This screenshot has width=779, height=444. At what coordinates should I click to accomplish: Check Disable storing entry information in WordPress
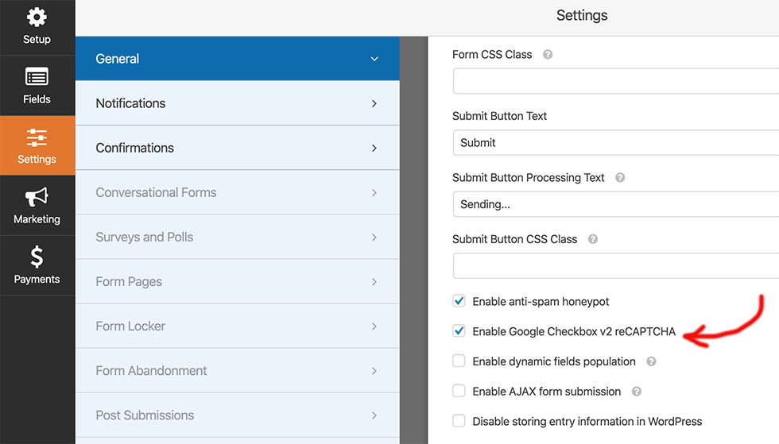459,421
